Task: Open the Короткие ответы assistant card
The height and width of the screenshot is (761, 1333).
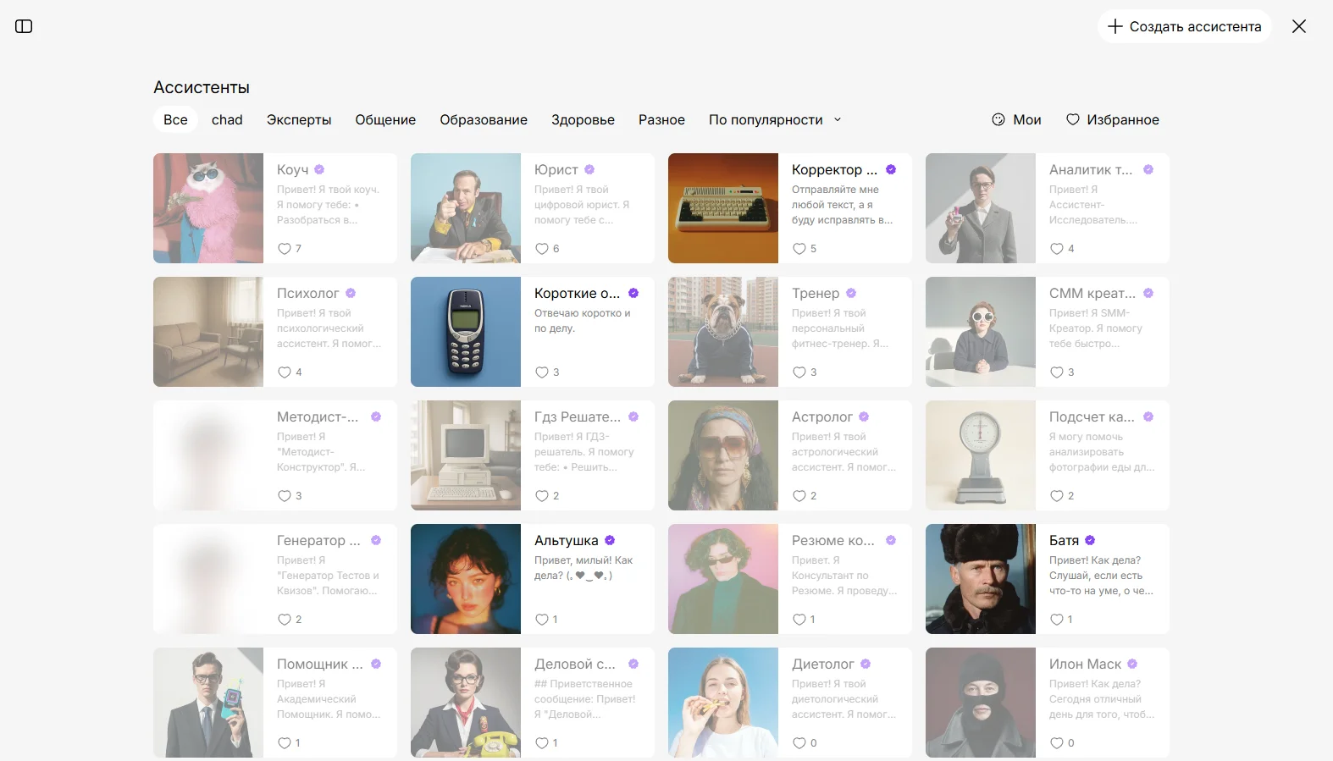Action: click(533, 332)
